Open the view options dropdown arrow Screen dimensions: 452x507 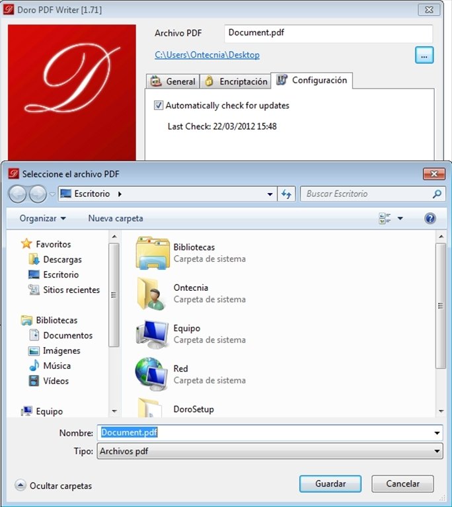(400, 219)
